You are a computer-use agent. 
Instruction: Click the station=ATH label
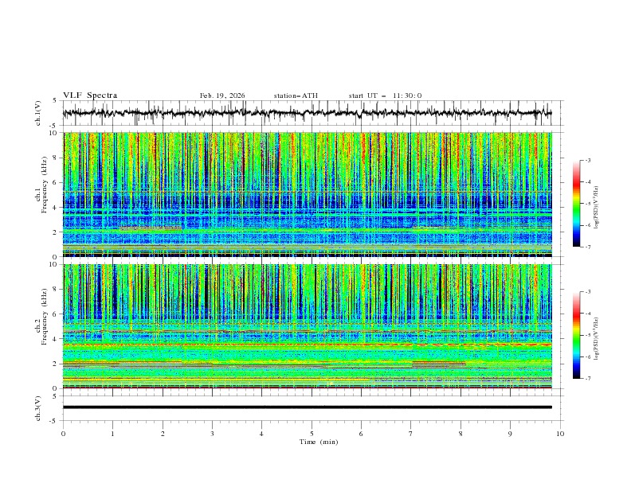pos(295,95)
